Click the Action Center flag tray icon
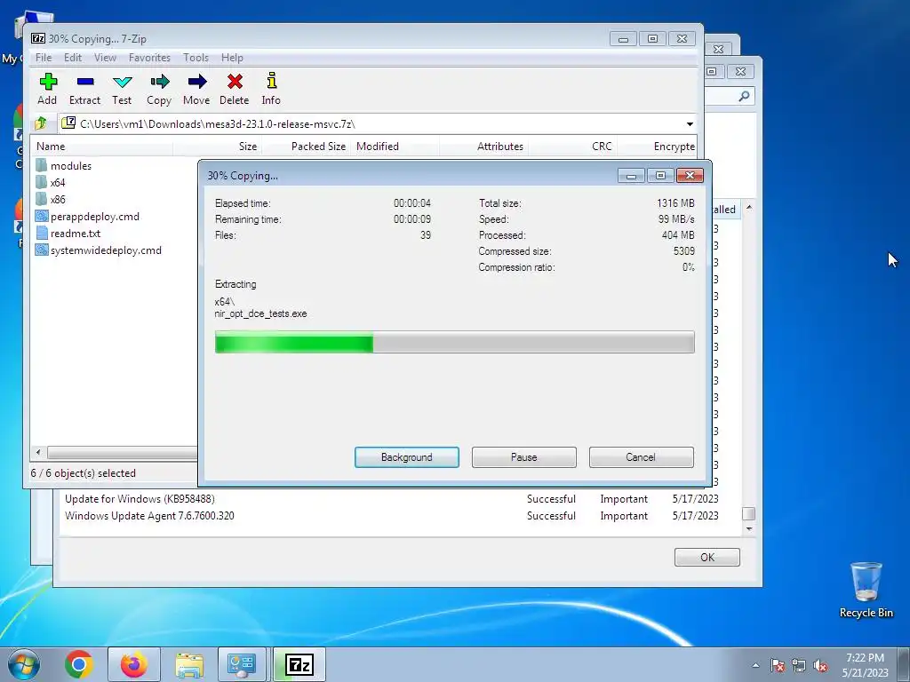910x682 pixels. pyautogui.click(x=778, y=665)
